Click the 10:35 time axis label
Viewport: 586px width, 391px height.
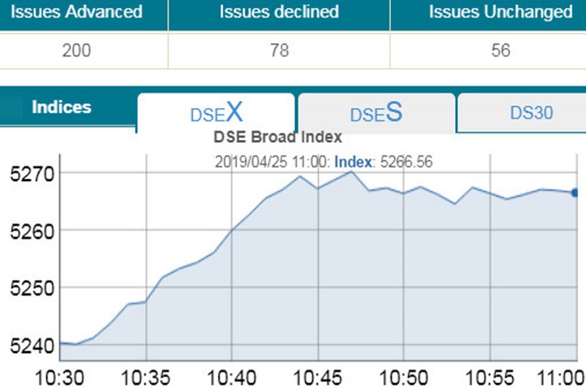(x=146, y=378)
